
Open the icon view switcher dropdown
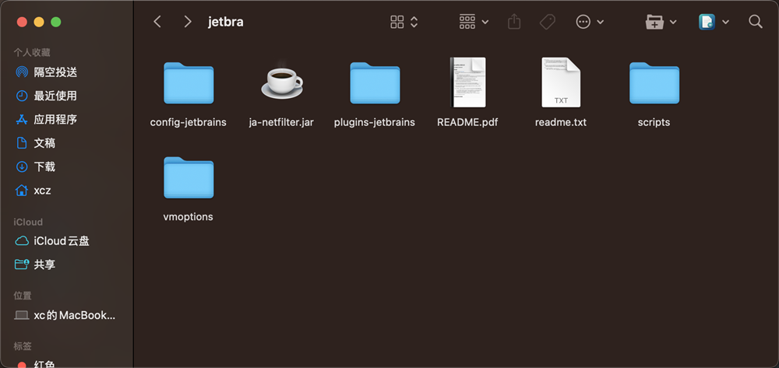404,22
